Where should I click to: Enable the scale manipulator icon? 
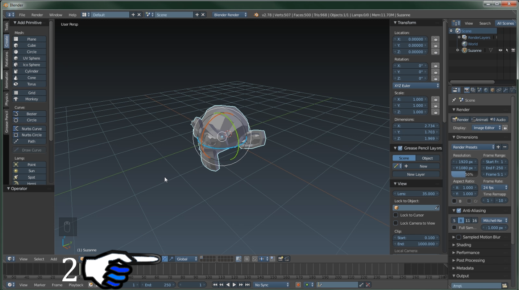171,259
